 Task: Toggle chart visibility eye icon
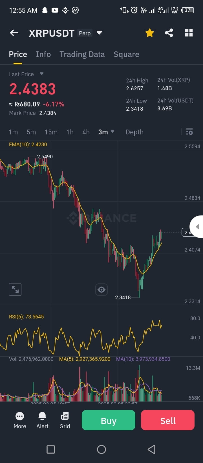click(101, 289)
